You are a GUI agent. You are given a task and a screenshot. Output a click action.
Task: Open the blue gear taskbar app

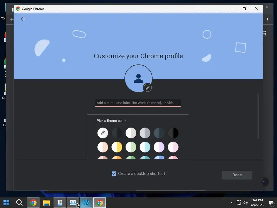click(x=86, y=203)
